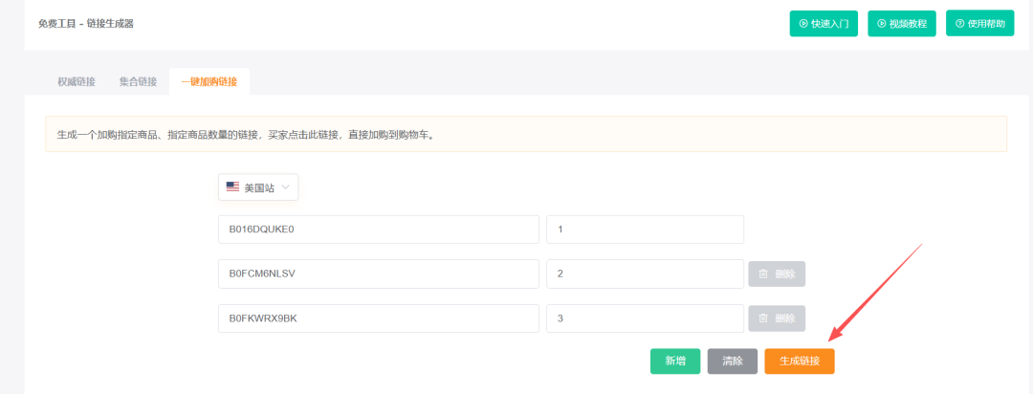The width and height of the screenshot is (1033, 394).
Task: Click the ASIN field containing B016DQUKE0
Action: click(x=379, y=230)
